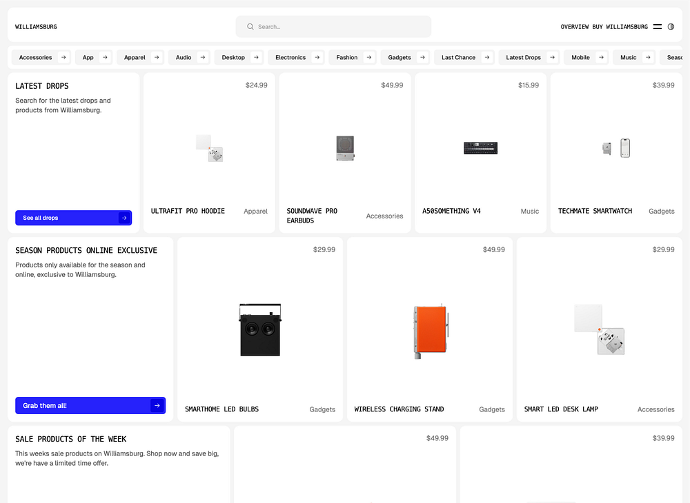Click the A50SOMETHING V4 title
Viewport: 690px width, 503px height.
(451, 212)
